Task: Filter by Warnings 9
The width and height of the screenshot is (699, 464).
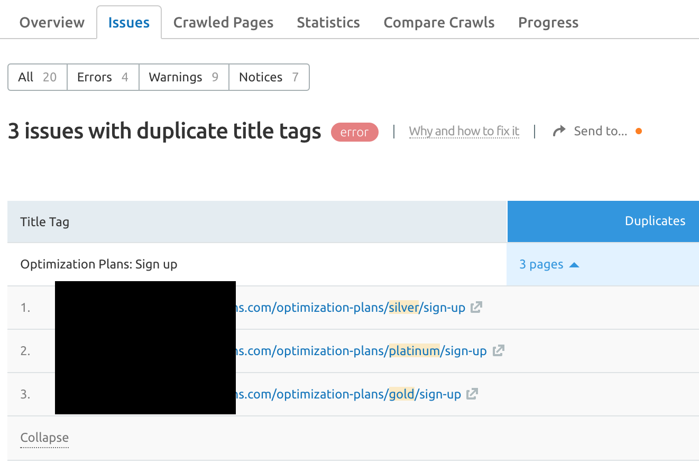Action: click(x=184, y=77)
